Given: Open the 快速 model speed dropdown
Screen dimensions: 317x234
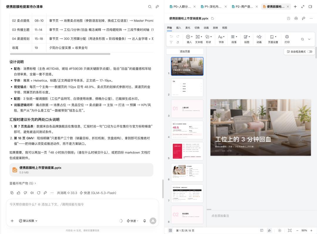Looking at the screenshot, I should [133, 221].
